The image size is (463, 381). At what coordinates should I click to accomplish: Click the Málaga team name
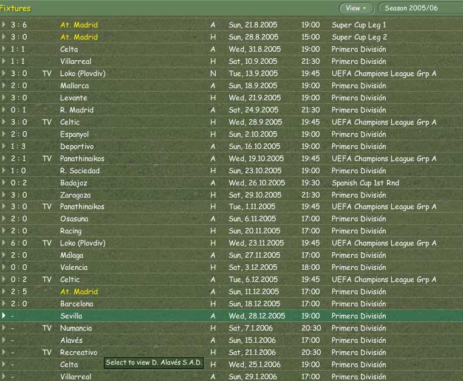(72, 255)
